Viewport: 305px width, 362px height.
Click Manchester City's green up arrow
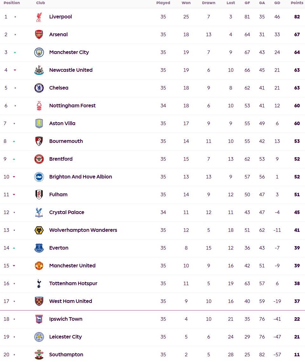(15, 52)
